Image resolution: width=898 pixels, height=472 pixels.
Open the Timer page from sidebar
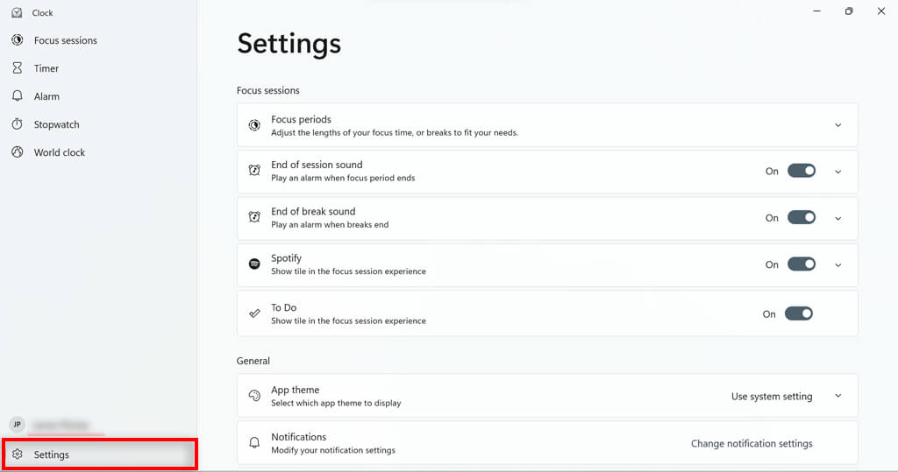tap(46, 68)
